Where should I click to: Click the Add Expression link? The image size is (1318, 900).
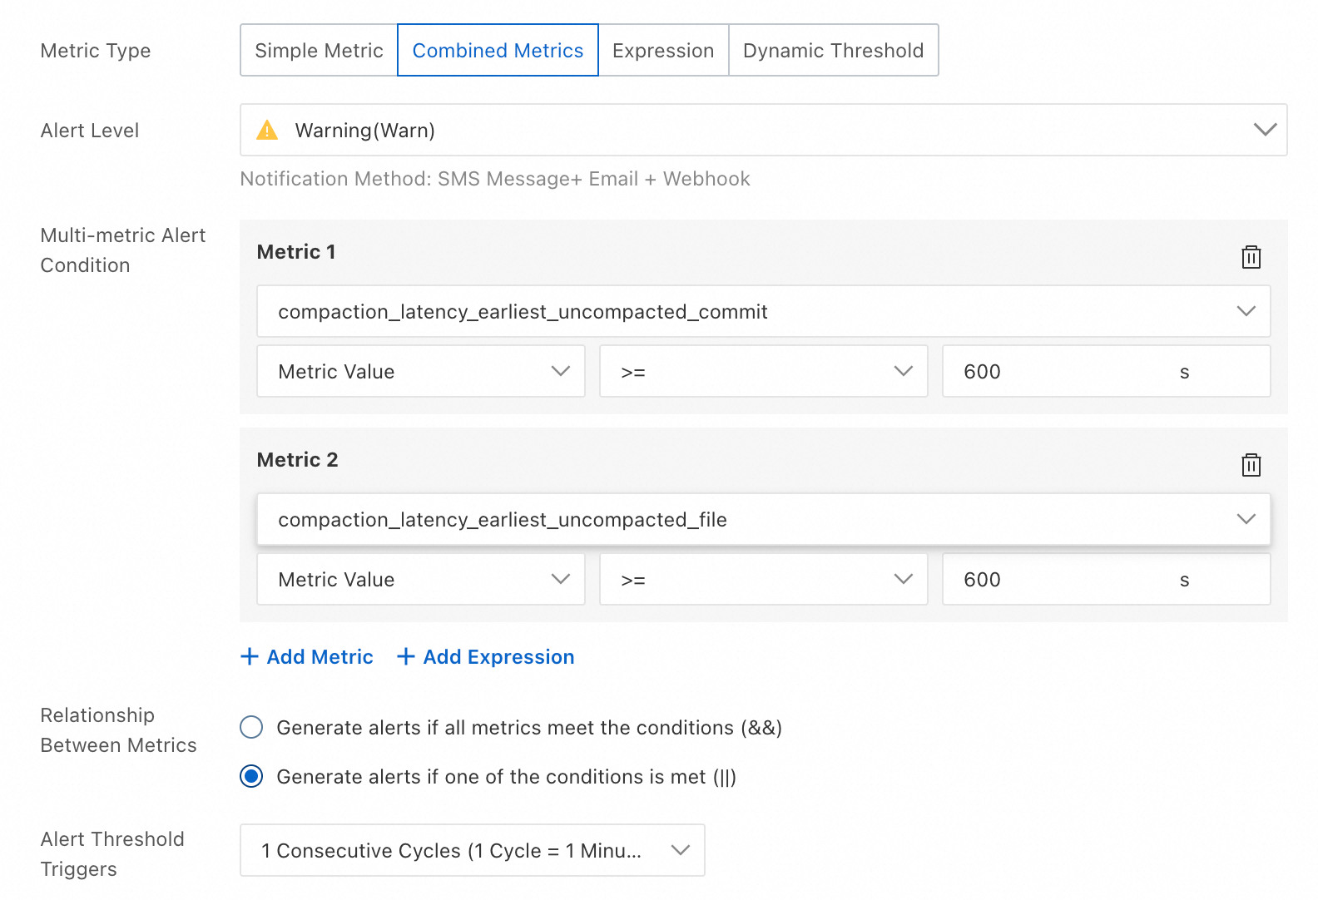(x=498, y=657)
